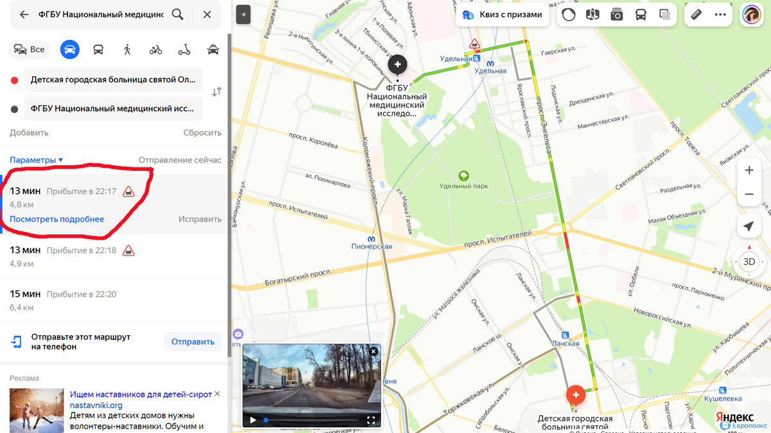Open 'Квиз с призами' button

click(502, 14)
